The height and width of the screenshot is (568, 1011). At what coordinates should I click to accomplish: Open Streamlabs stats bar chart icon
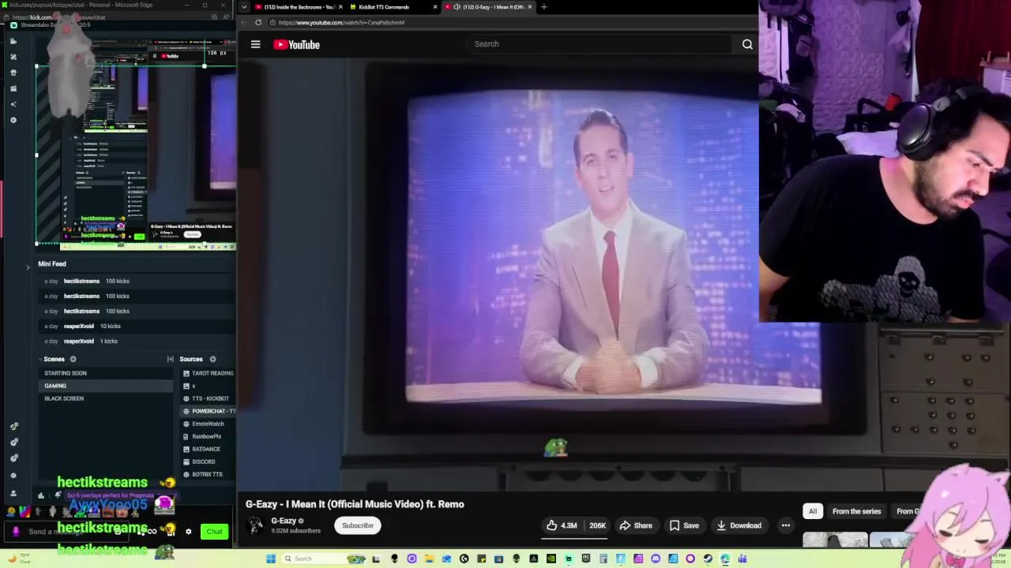[x=41, y=495]
